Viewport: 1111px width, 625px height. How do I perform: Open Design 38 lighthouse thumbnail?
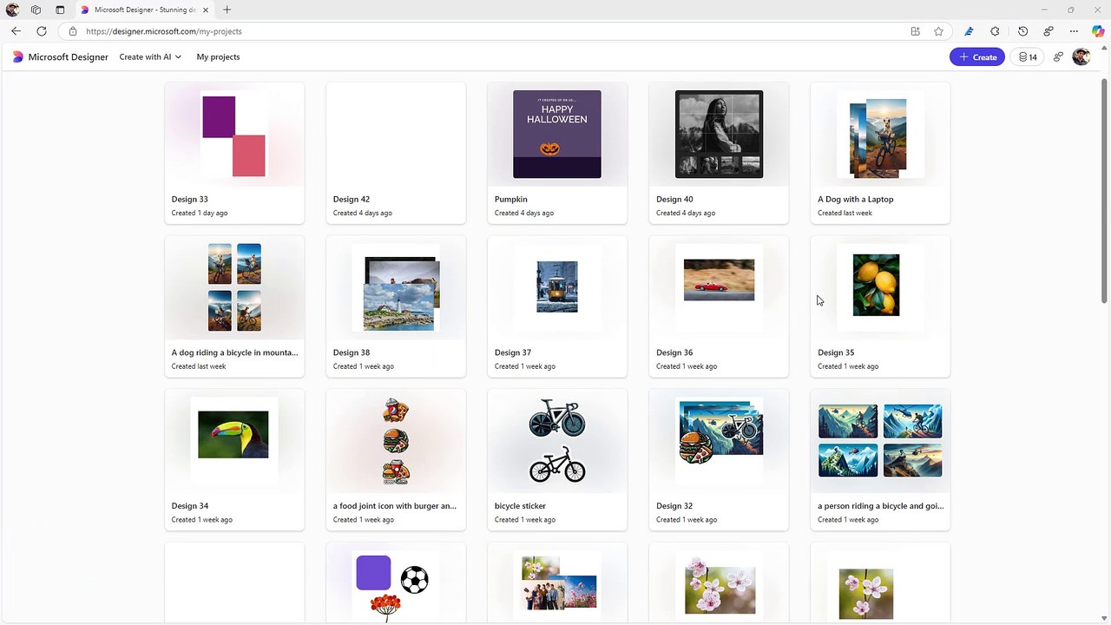[396, 288]
